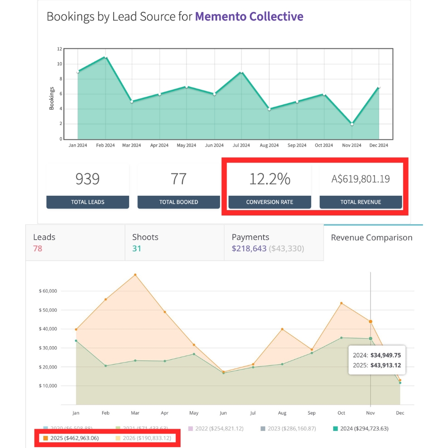Click the Total Revenue button
448x448 pixels.
361,202
